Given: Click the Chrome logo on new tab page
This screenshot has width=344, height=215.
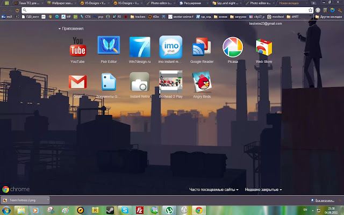Looking at the screenshot, I should coord(16,189).
